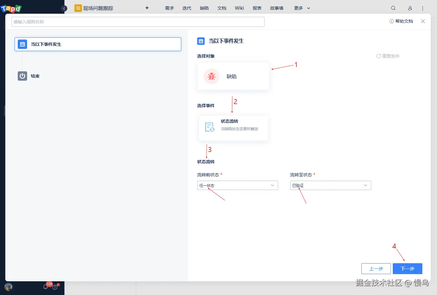Open the search magnifier icon
The width and height of the screenshot is (437, 295).
click(x=393, y=8)
